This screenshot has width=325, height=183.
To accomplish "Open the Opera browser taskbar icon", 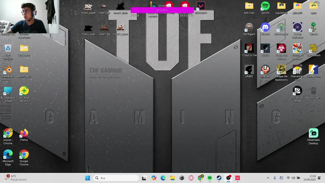I will point(191,178).
